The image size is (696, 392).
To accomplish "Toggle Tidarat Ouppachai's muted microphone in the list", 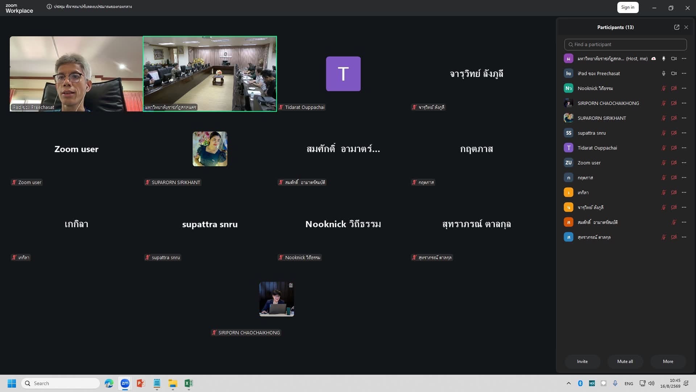I will [664, 148].
